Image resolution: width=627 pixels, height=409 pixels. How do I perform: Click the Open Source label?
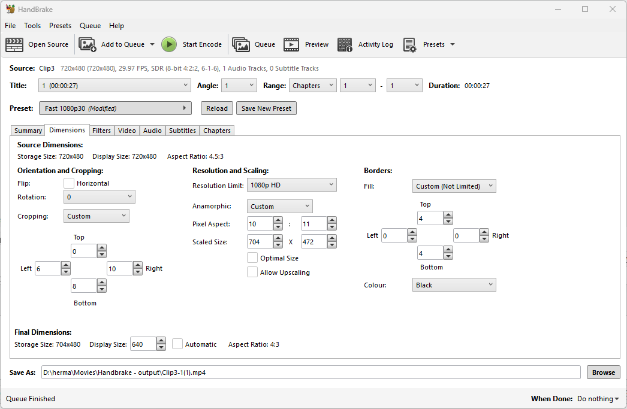(49, 44)
